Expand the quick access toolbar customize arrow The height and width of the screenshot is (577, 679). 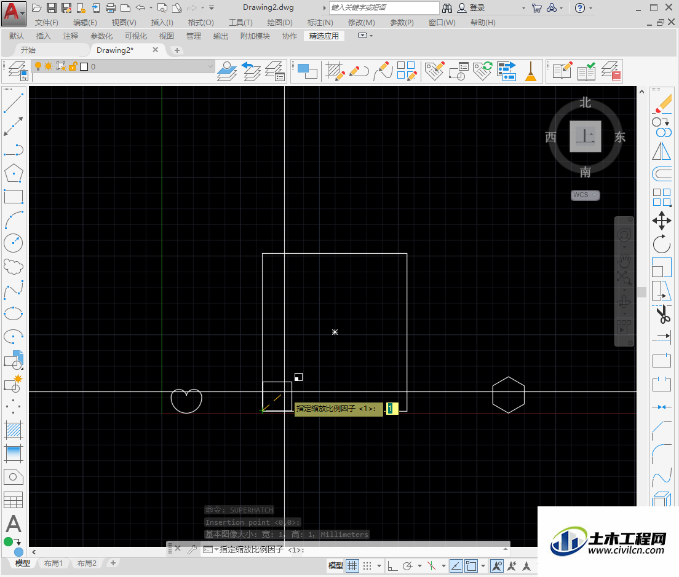pyautogui.click(x=212, y=8)
